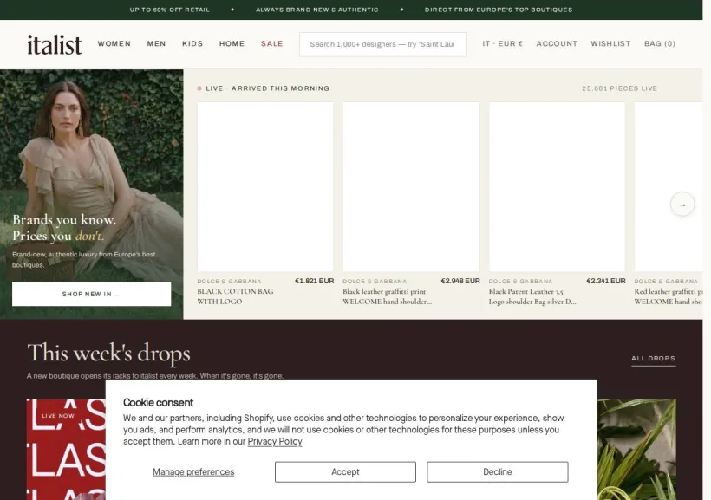Open the SALE menu
711x500 pixels.
pyautogui.click(x=272, y=44)
